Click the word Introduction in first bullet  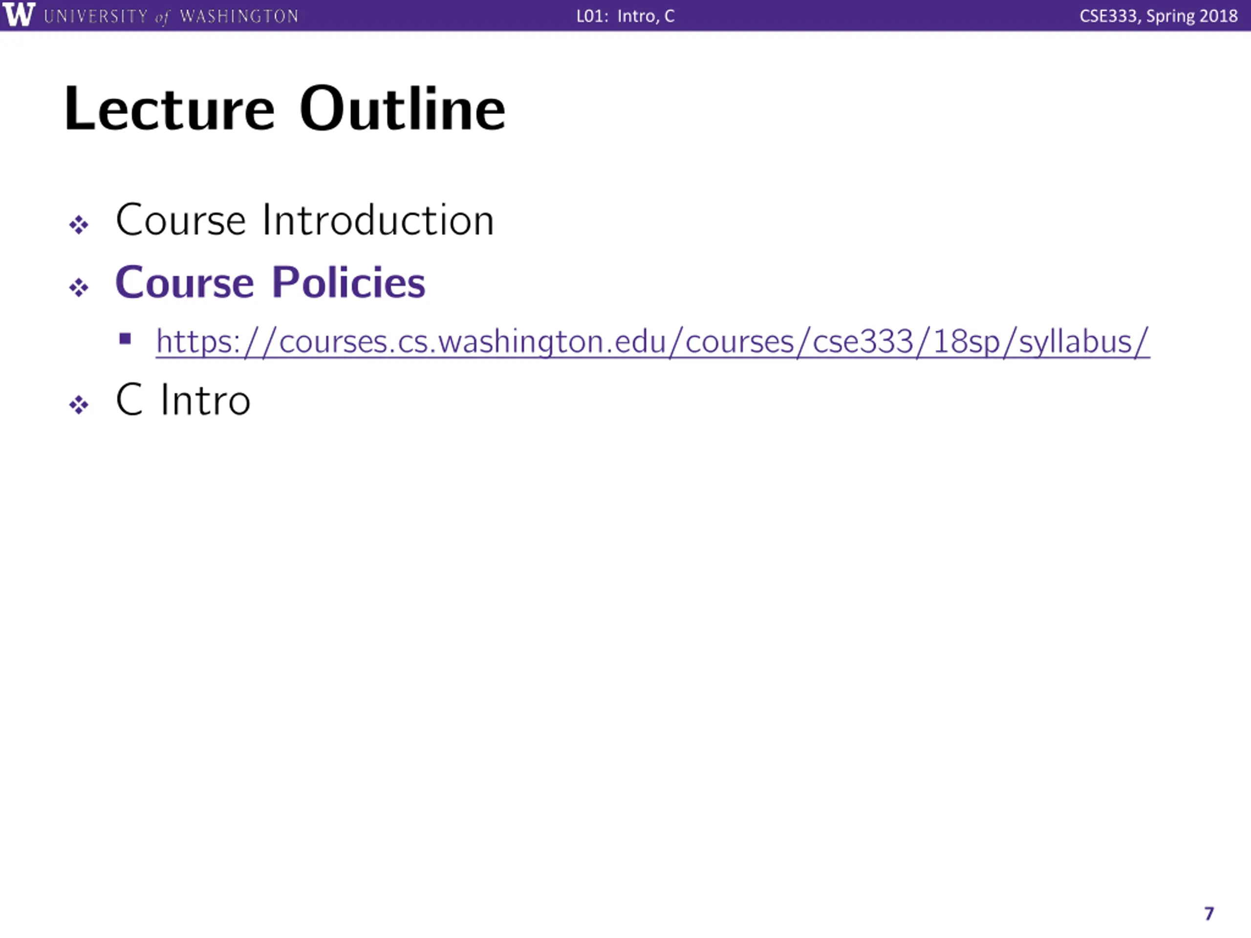tap(378, 219)
